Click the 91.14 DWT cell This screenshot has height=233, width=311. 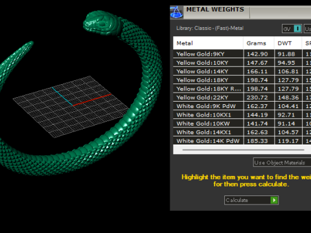point(288,124)
